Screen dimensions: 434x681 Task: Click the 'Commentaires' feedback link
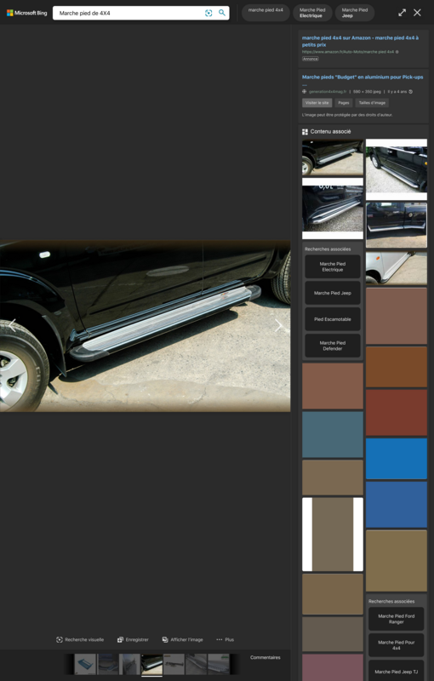click(x=266, y=657)
